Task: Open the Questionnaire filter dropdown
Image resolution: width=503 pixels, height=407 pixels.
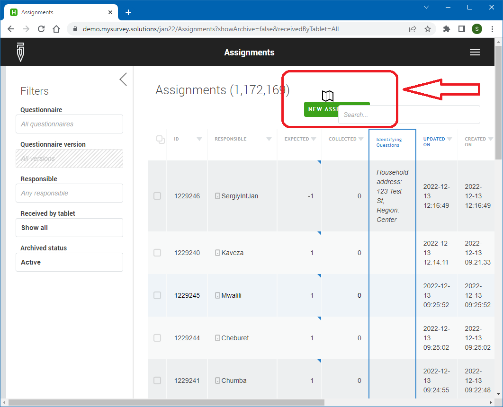Action: pos(69,124)
